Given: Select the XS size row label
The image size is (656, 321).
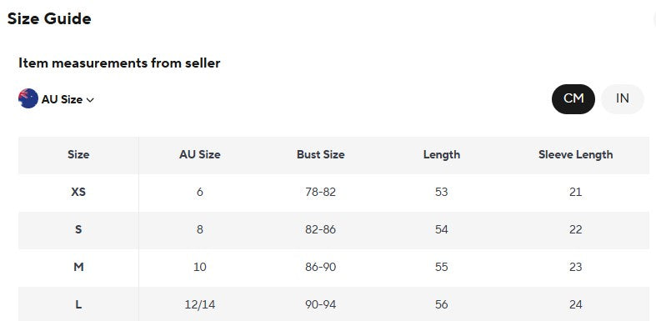Looking at the screenshot, I should tap(78, 192).
